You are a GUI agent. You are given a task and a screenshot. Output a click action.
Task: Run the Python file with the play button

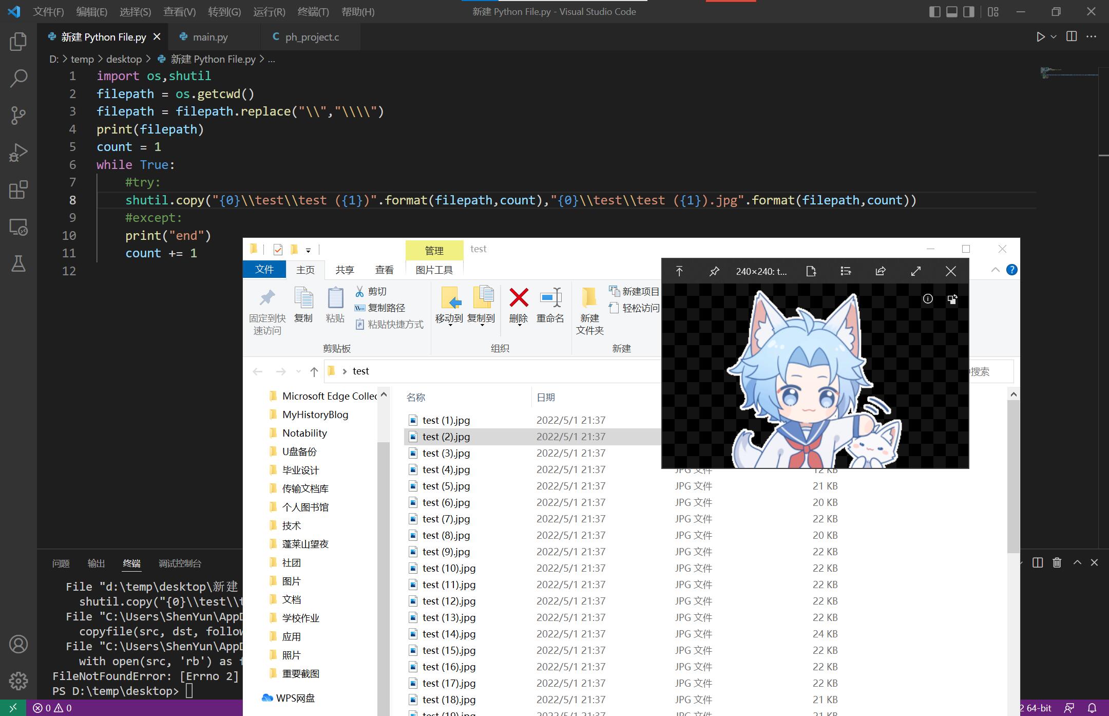point(1040,37)
